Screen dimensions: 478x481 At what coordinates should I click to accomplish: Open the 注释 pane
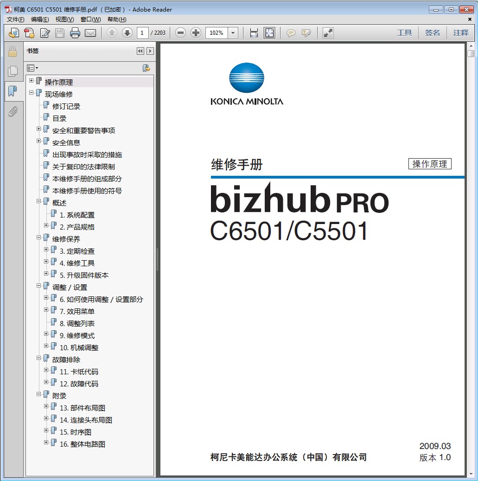(x=461, y=33)
